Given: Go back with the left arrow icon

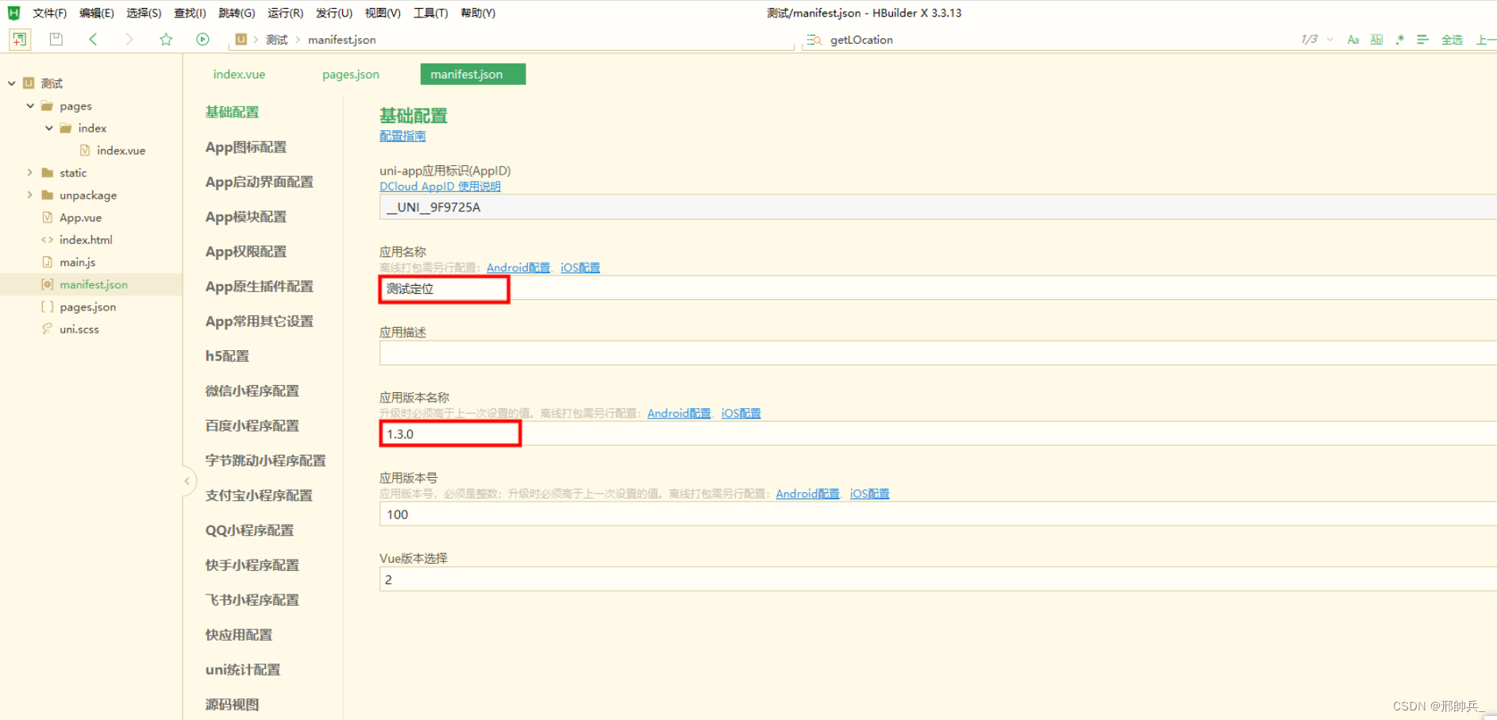Looking at the screenshot, I should point(93,39).
